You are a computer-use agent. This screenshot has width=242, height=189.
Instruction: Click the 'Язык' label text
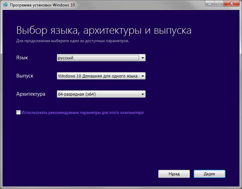[x=22, y=58]
